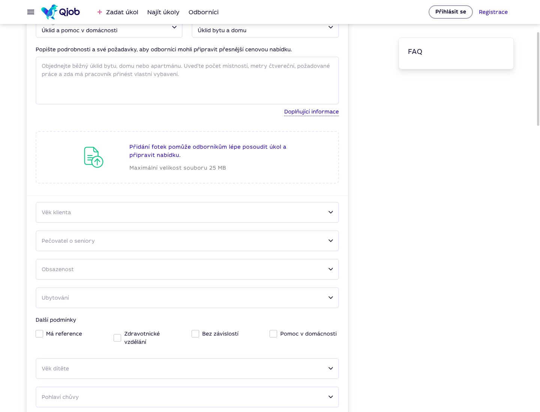Click the photo upload text Přidání fotek pomůže
This screenshot has width=540, height=412.
[208, 151]
